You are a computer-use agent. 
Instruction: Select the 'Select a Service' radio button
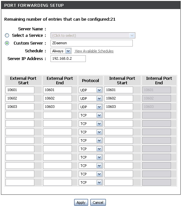pos(7,36)
